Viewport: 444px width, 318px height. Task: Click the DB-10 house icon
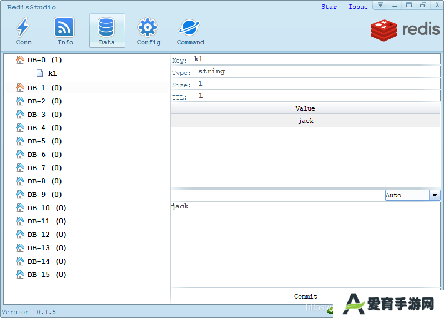(x=20, y=208)
